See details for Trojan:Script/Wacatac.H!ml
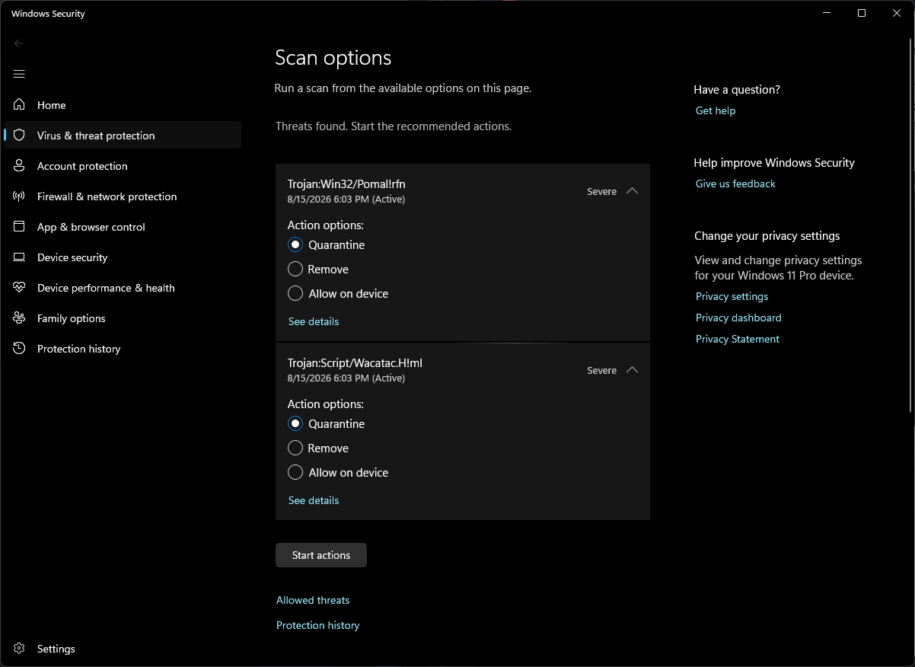This screenshot has width=915, height=667. [314, 500]
